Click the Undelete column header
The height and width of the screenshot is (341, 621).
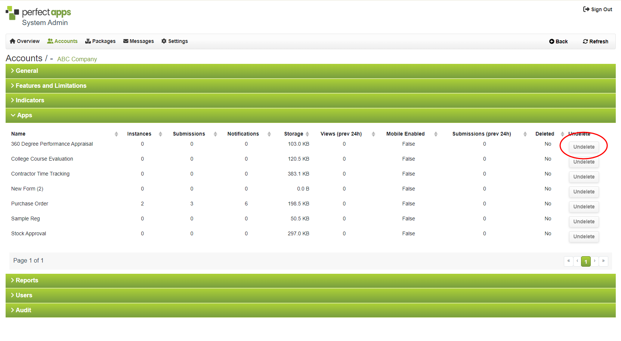pyautogui.click(x=580, y=134)
